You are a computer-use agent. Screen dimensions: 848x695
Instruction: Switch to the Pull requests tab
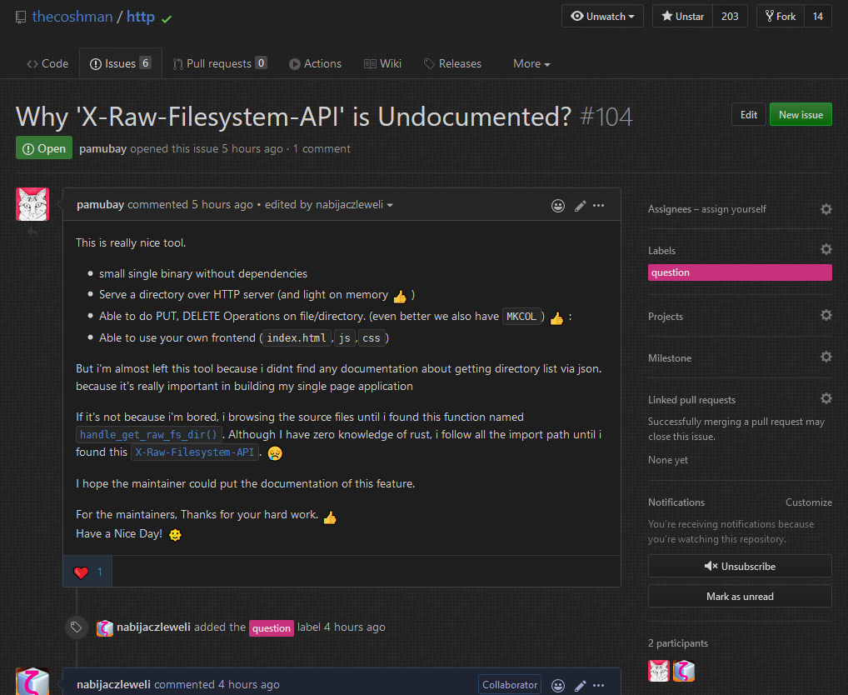219,63
